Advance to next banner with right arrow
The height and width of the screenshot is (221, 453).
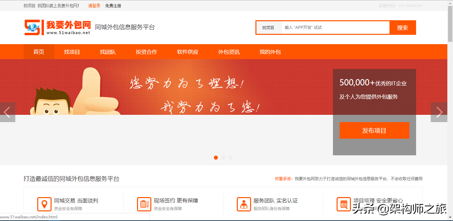pos(439,112)
